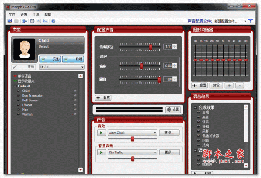Enable the 沮丧 effect

pyautogui.click(x=199, y=122)
